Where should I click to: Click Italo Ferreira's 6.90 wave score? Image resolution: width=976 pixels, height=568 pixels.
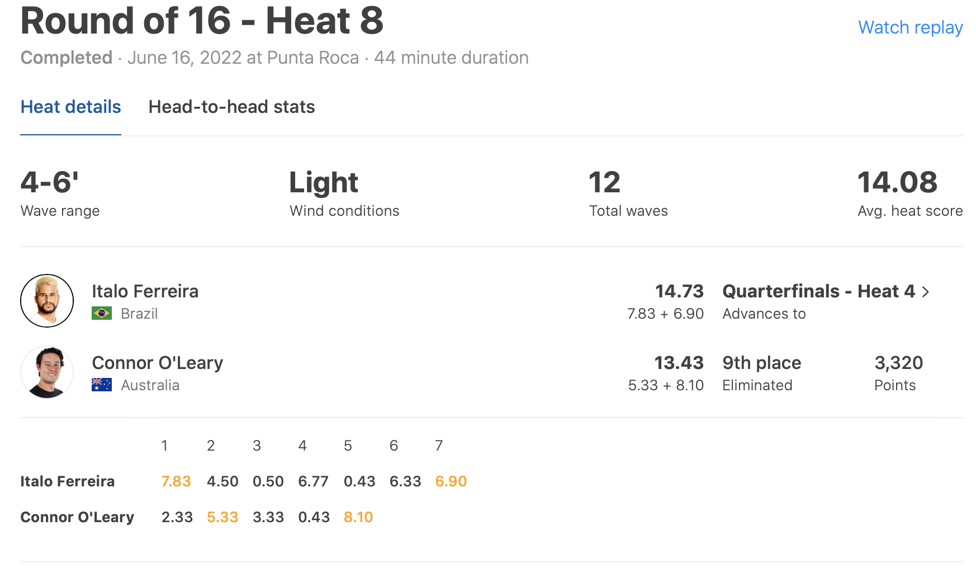[451, 481]
